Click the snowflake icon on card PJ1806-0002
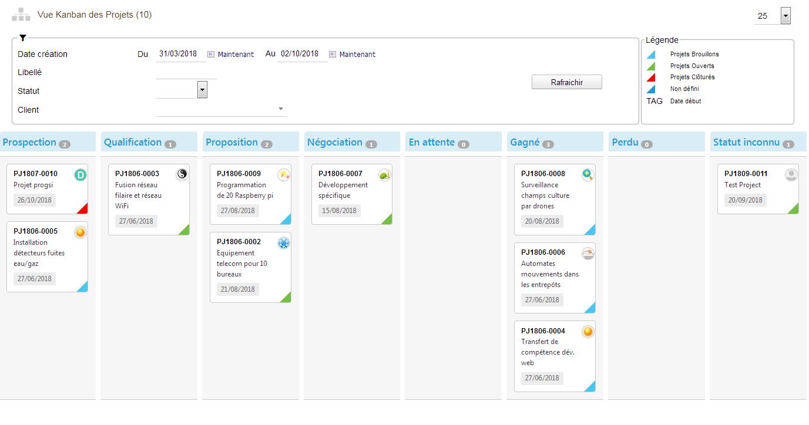 (x=284, y=243)
